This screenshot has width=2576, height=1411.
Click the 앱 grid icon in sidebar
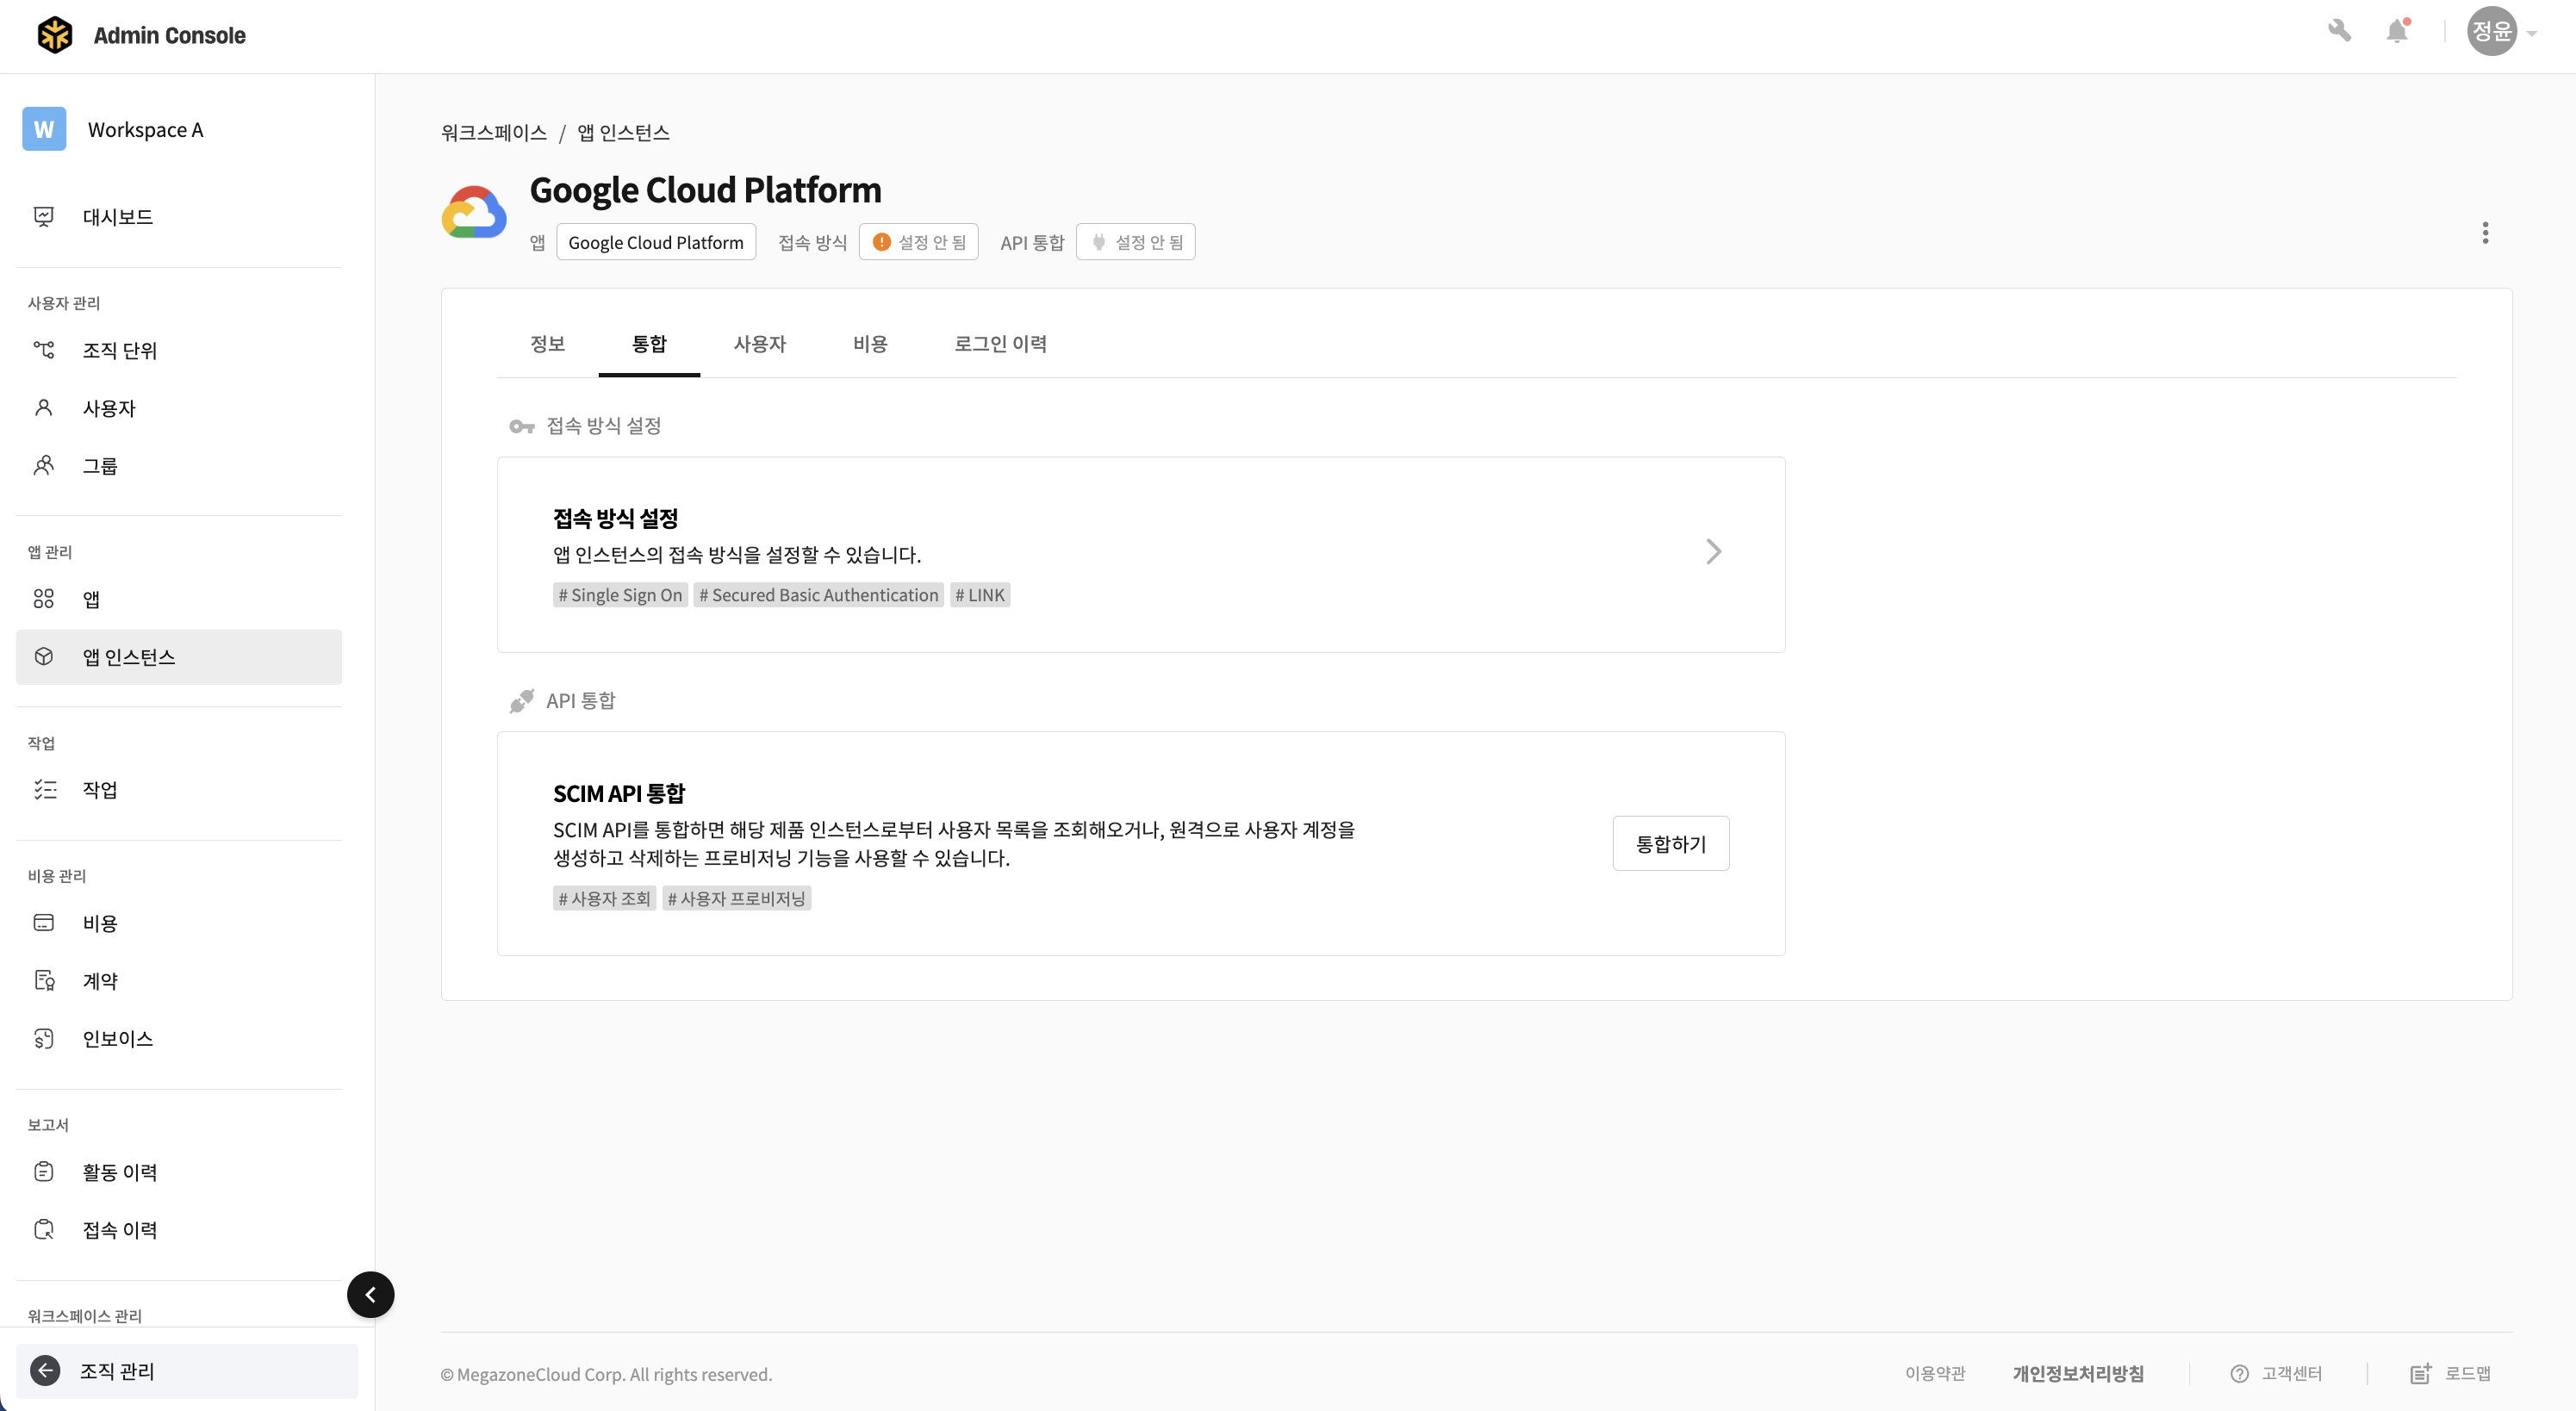pyautogui.click(x=44, y=599)
